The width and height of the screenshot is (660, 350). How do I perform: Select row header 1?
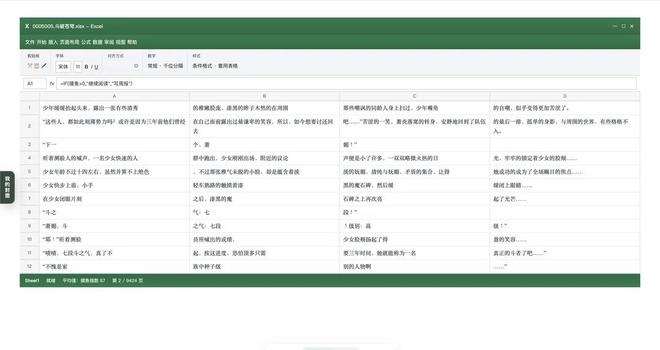(29, 108)
